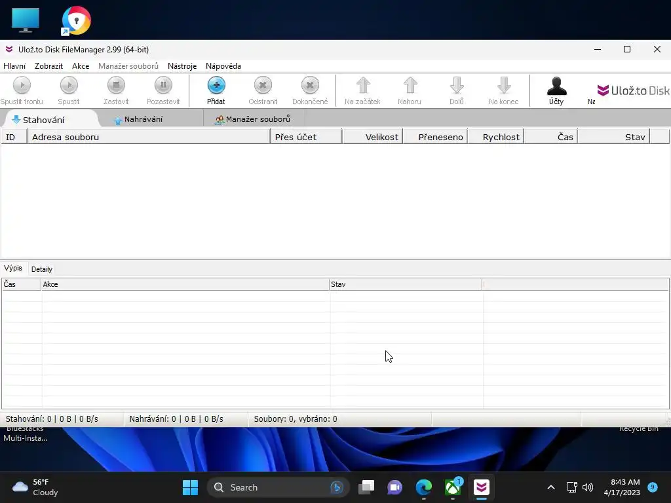Screen dimensions: 671x503
Task: Click the Nahoru up arrow icon
Action: pyautogui.click(x=410, y=85)
